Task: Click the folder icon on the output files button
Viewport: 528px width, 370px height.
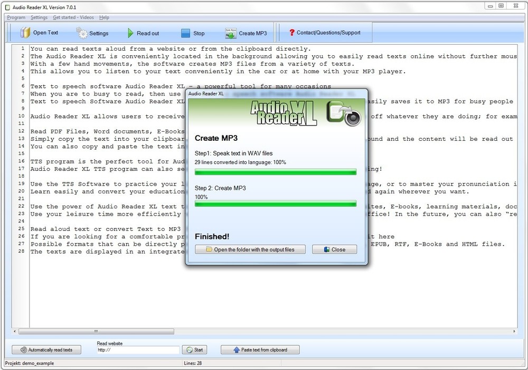Action: tap(208, 249)
